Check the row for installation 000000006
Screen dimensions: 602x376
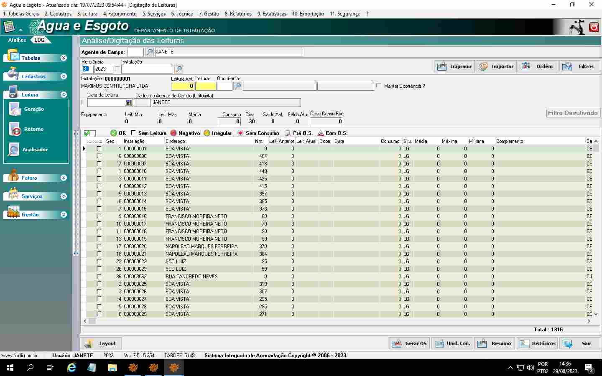(99, 156)
